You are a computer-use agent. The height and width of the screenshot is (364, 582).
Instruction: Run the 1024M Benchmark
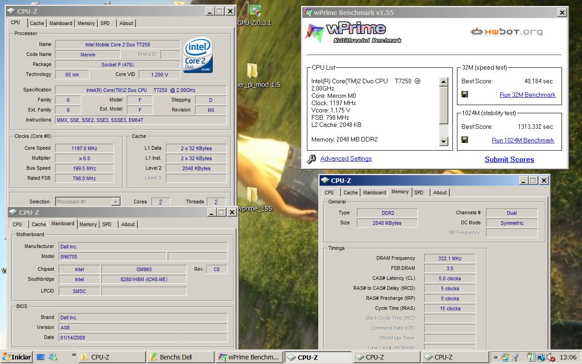tap(523, 141)
